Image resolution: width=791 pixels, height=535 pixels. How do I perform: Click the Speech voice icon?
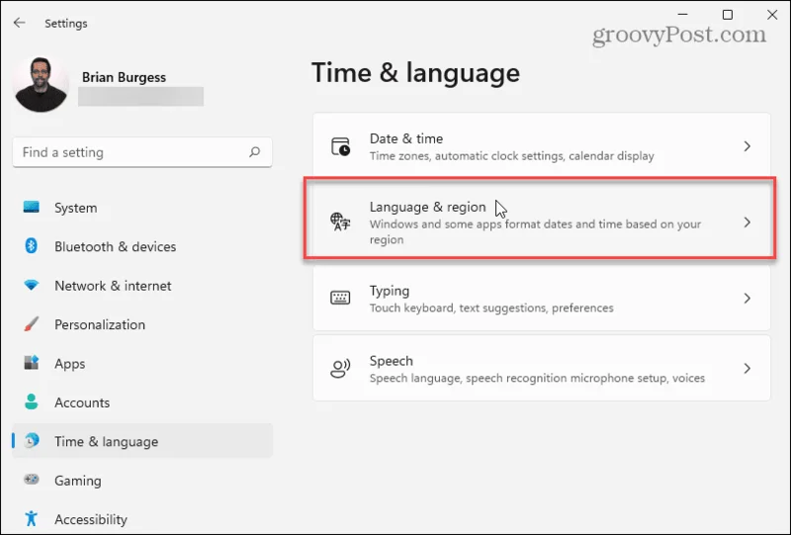340,369
